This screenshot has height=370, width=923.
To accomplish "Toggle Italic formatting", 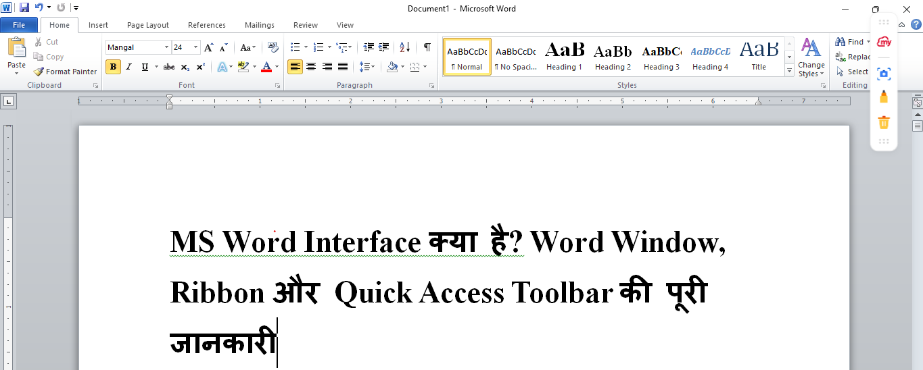I will click(x=128, y=67).
